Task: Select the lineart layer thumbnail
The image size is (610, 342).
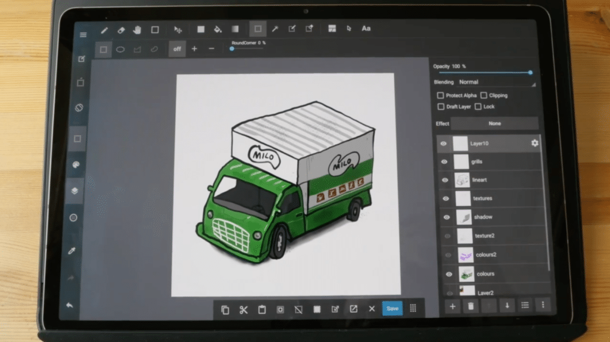Action: [x=462, y=180]
